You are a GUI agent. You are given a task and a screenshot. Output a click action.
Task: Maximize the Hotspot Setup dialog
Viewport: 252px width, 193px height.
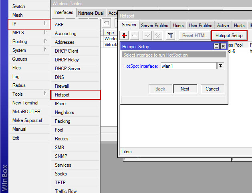click(x=216, y=46)
